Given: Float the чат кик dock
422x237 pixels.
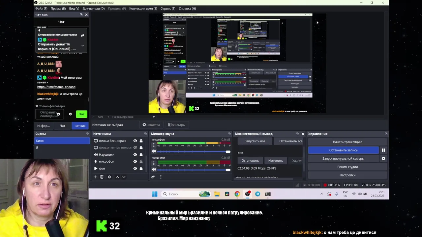Looking at the screenshot, I should (x=81, y=15).
